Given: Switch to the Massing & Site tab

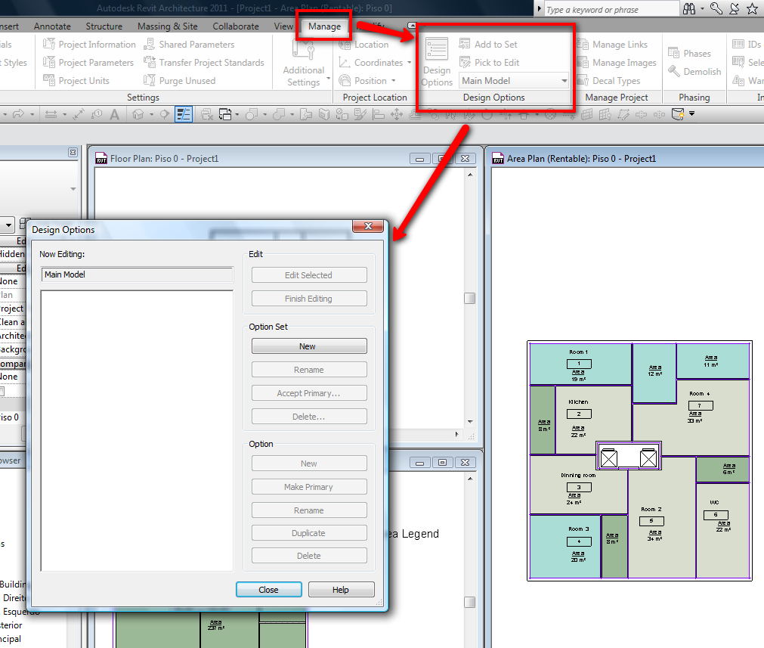Looking at the screenshot, I should 168,26.
